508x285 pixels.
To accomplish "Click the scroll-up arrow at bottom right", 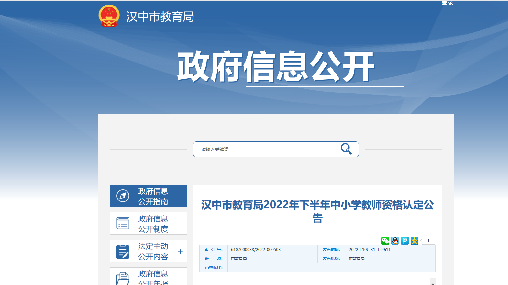I will pos(433,282).
